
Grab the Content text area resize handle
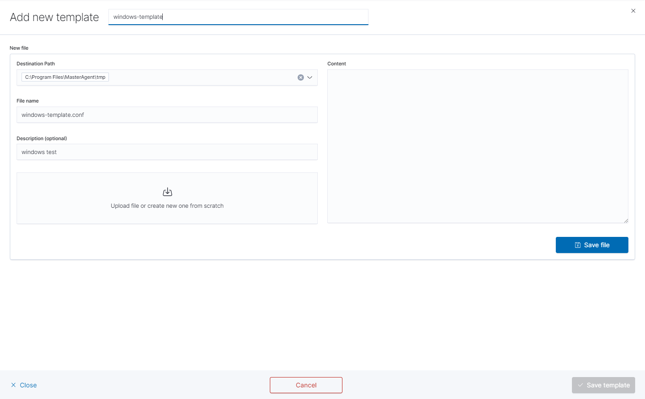[x=626, y=220]
